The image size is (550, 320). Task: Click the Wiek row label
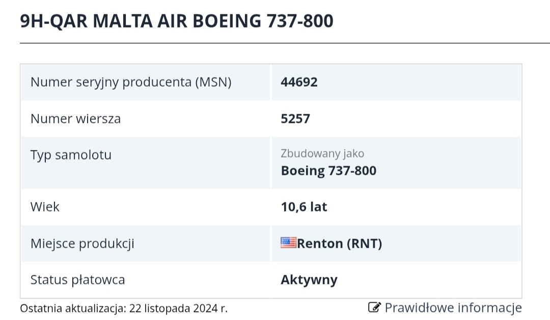click(45, 207)
